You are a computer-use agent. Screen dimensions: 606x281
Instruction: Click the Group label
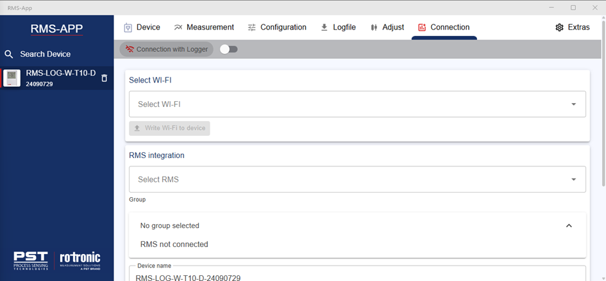tap(137, 200)
